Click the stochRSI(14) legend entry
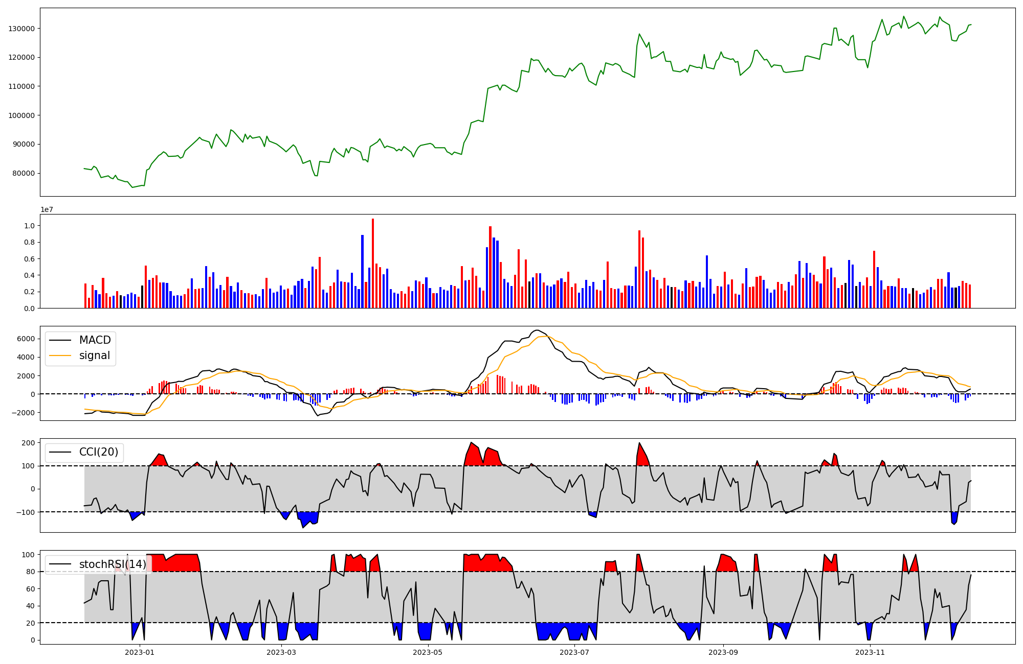This screenshot has height=664, width=1023. tap(113, 564)
